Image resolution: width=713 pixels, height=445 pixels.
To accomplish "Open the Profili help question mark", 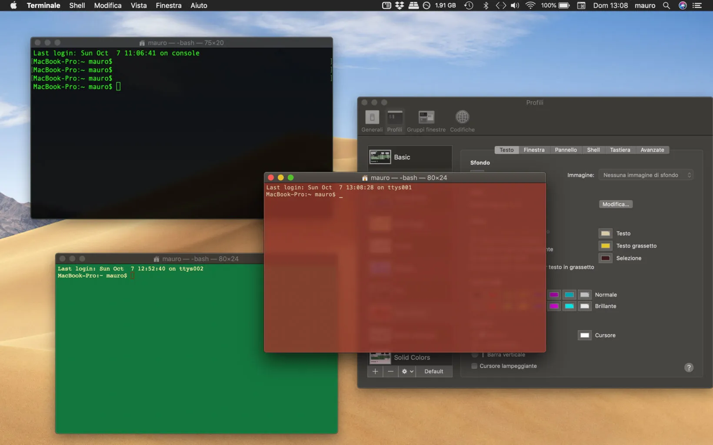I will tap(689, 368).
